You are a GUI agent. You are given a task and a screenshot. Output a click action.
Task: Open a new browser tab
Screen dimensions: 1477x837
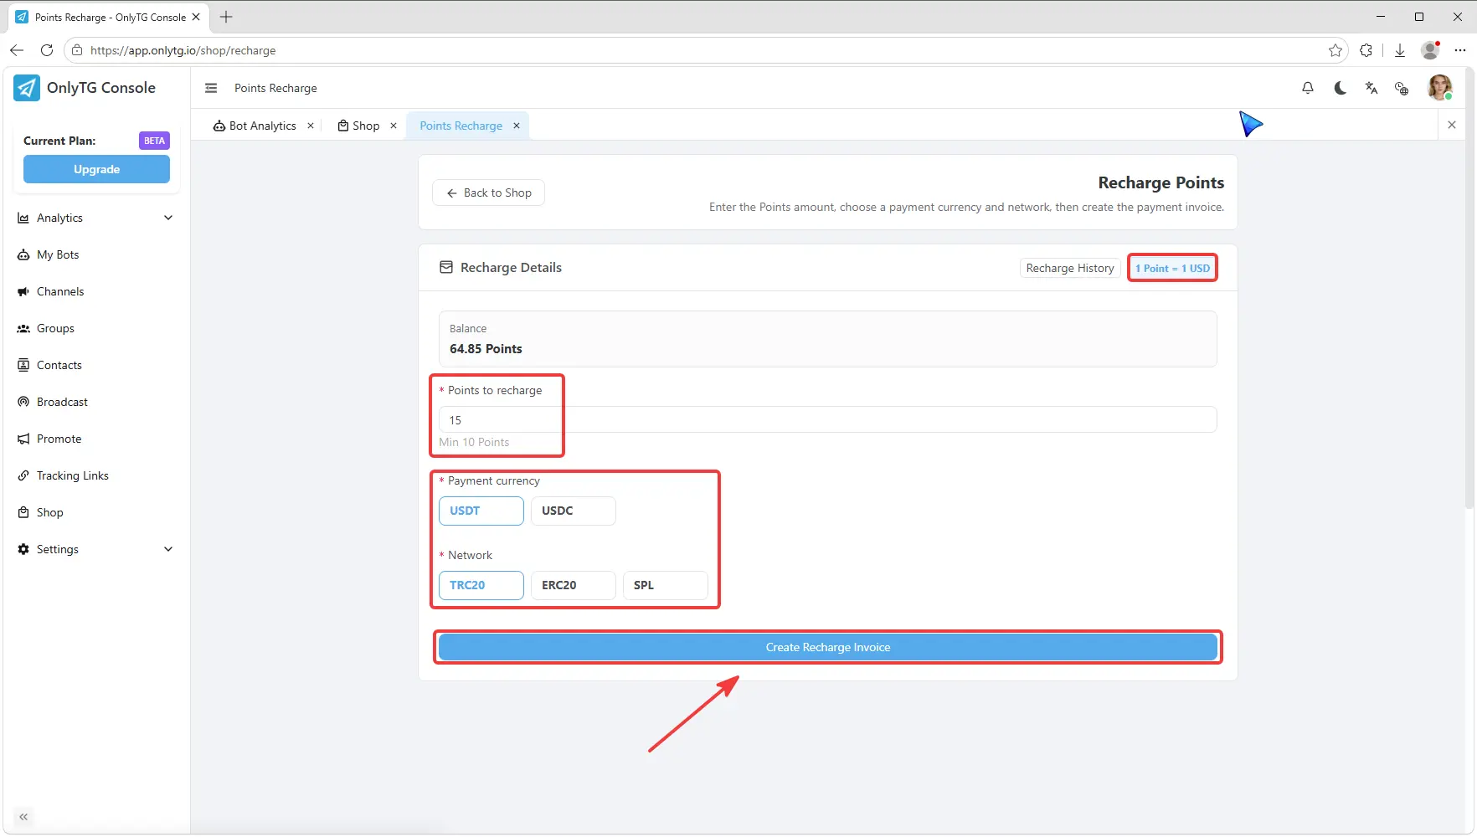pyautogui.click(x=226, y=17)
